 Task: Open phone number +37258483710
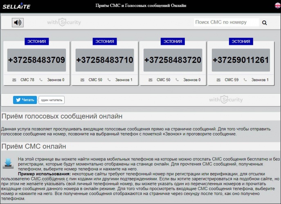tap(104, 60)
